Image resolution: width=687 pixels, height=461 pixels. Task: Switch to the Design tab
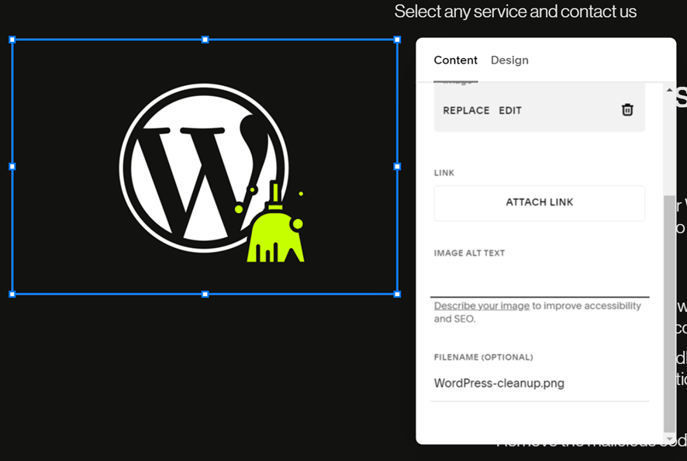[509, 60]
